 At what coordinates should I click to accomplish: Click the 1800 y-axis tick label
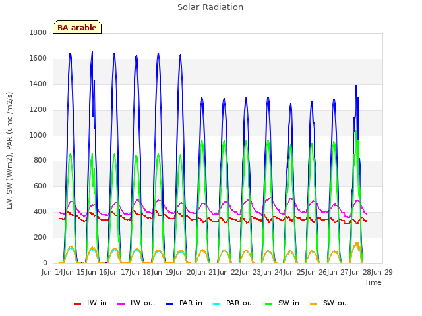(x=38, y=32)
